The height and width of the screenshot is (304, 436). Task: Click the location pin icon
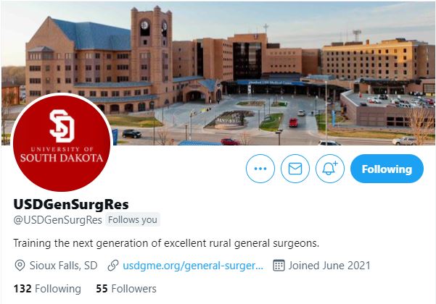20,266
